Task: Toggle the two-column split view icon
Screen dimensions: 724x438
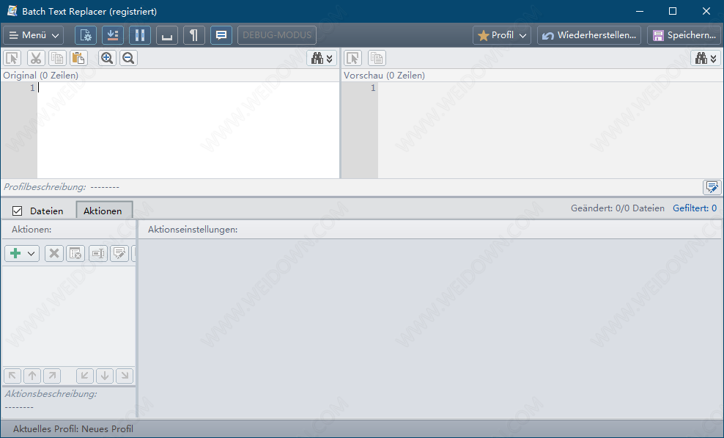Action: coord(140,35)
